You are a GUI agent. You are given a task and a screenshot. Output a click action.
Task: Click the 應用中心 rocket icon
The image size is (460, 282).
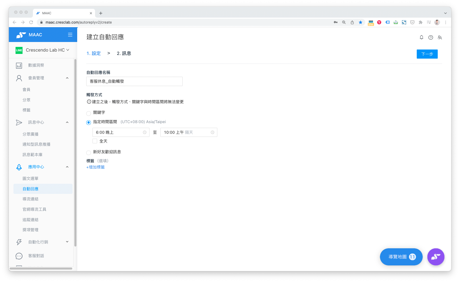click(19, 167)
